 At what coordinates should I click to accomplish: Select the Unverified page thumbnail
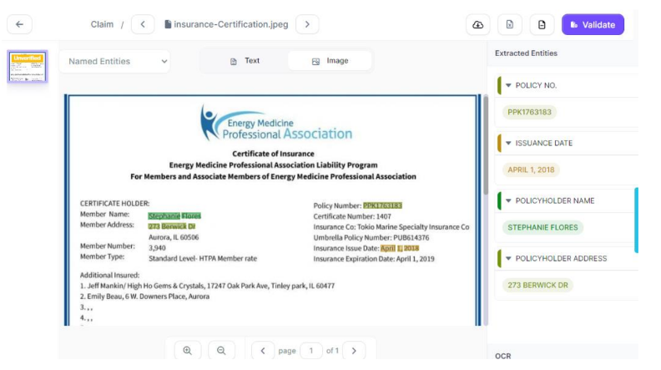coord(28,67)
